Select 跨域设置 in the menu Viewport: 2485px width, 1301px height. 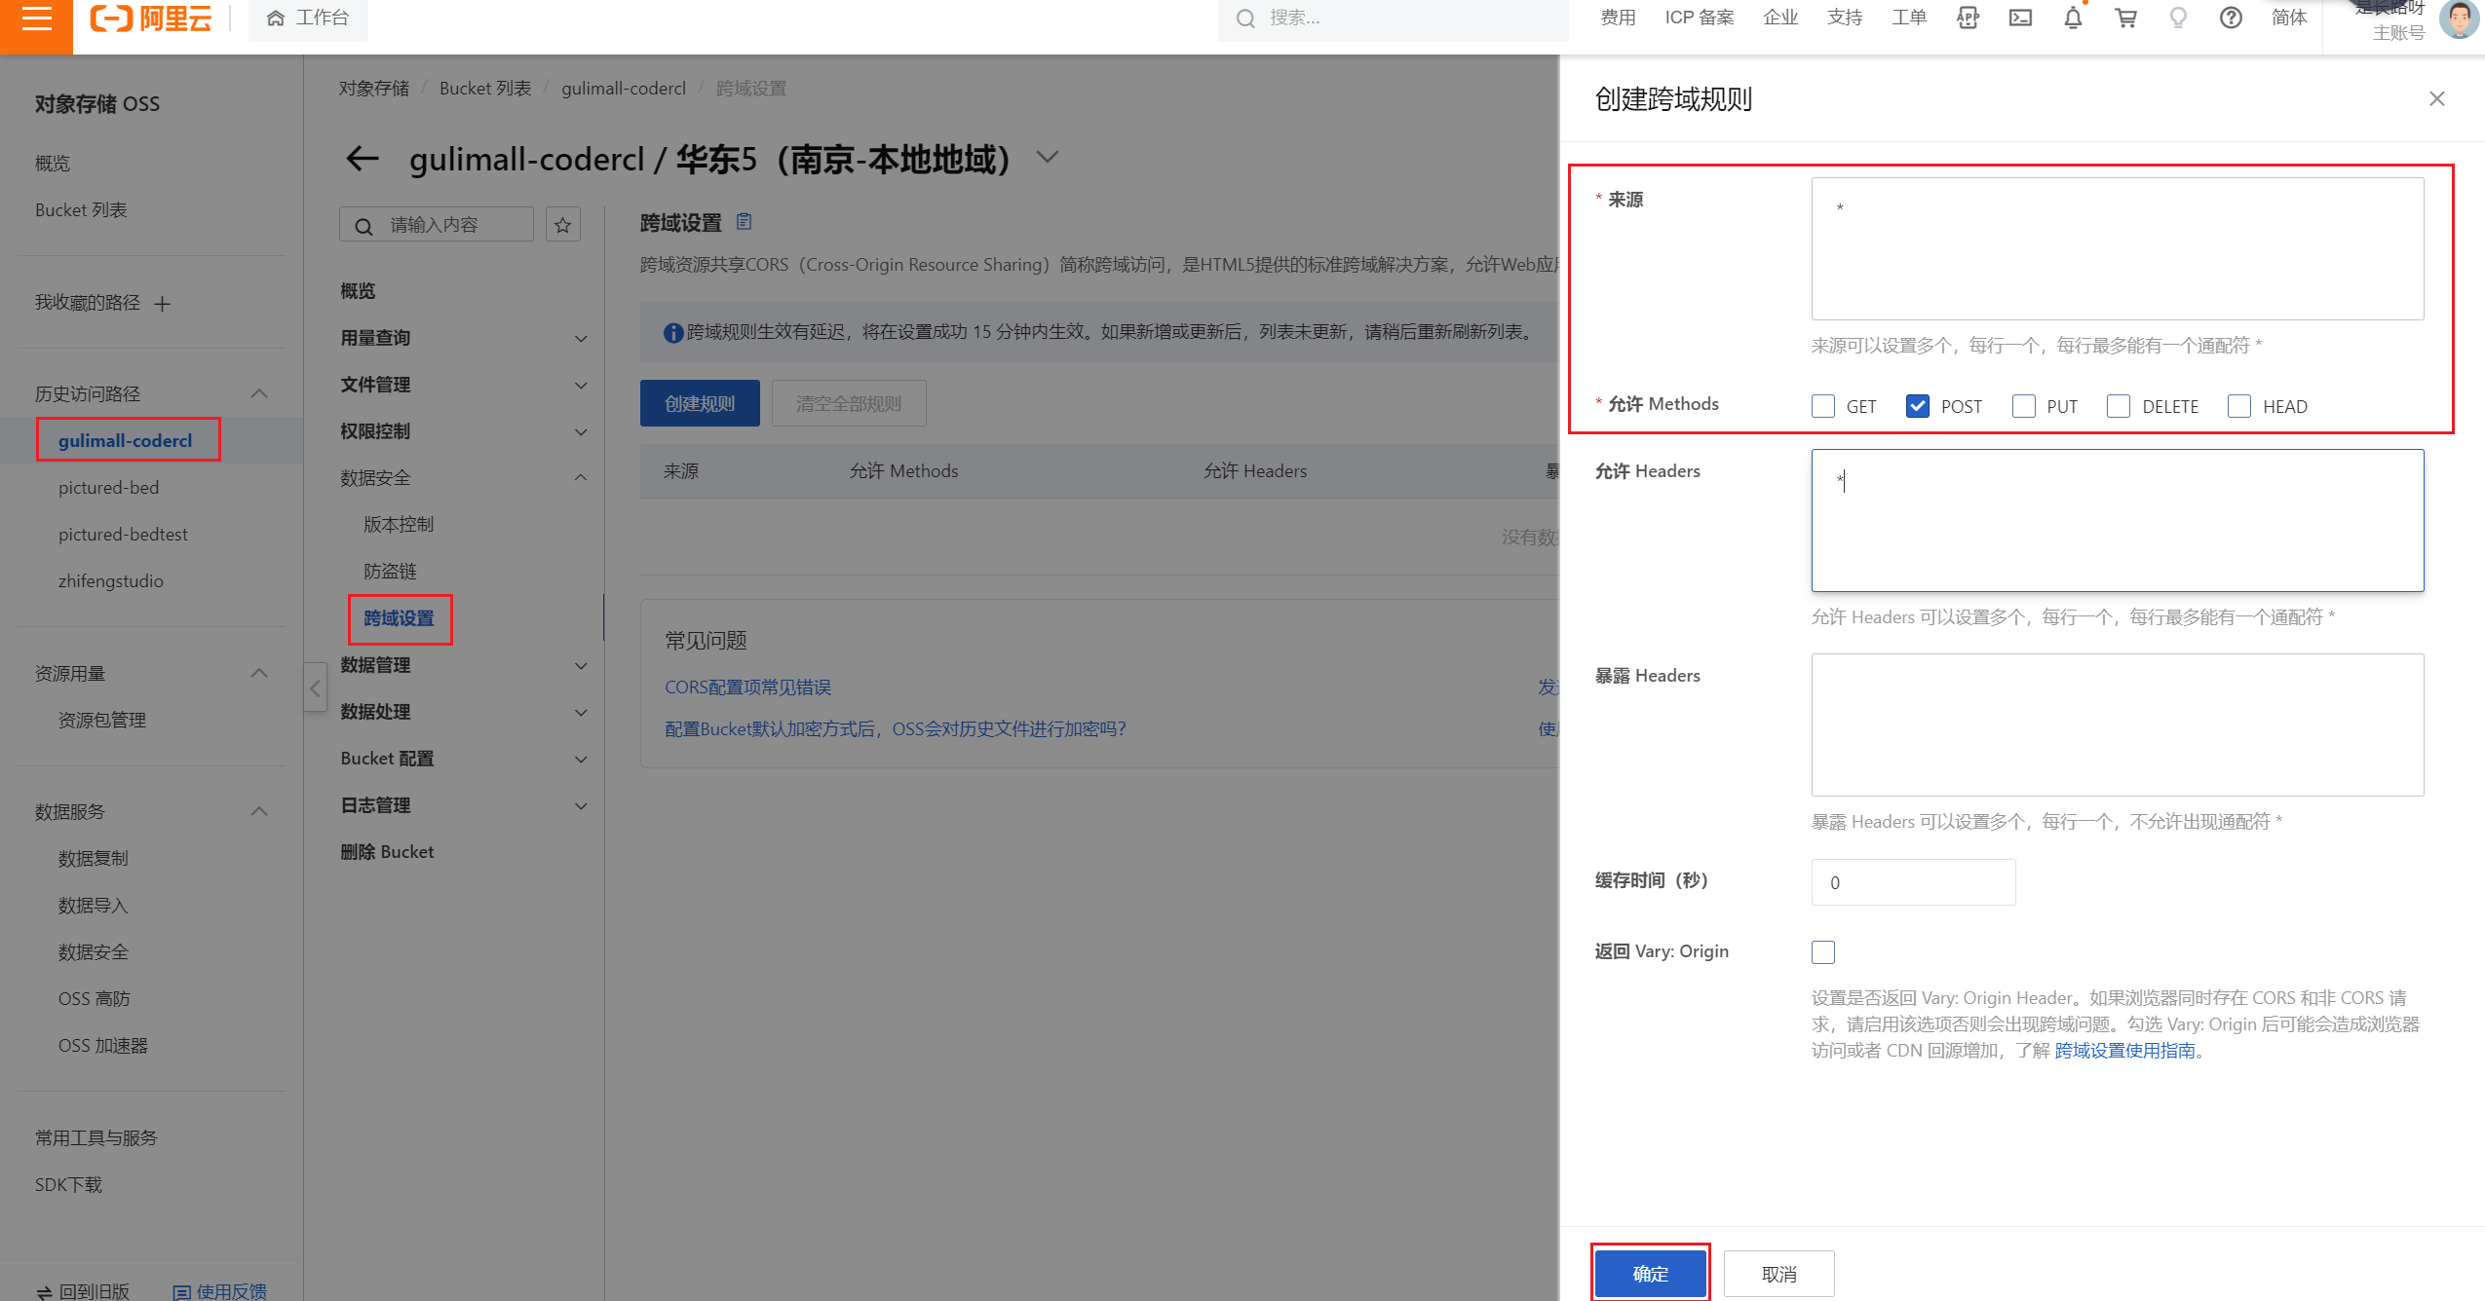(399, 618)
